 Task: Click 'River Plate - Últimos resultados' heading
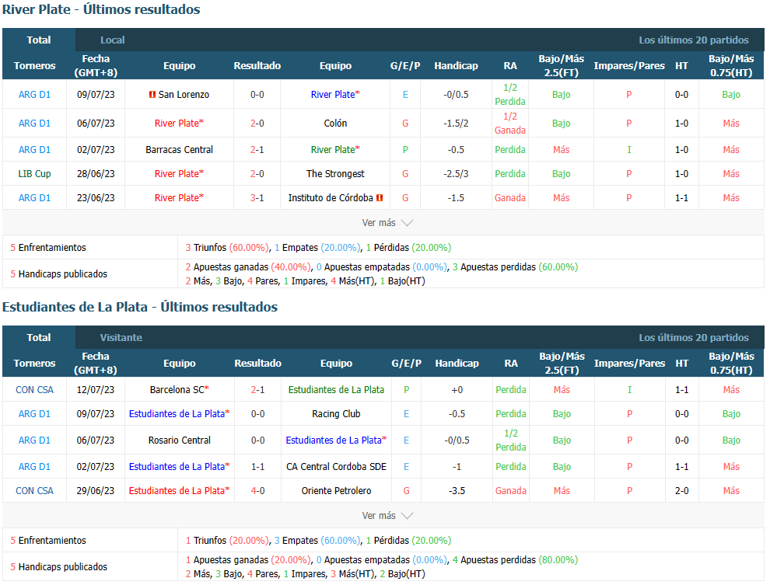click(x=101, y=10)
